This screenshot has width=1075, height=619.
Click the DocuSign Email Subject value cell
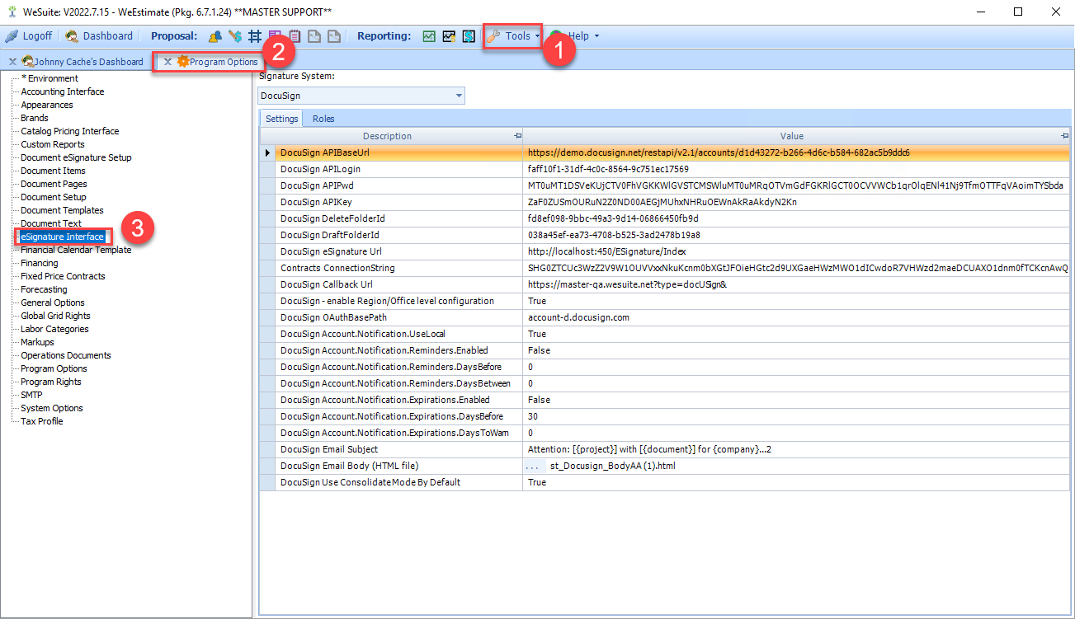point(796,449)
